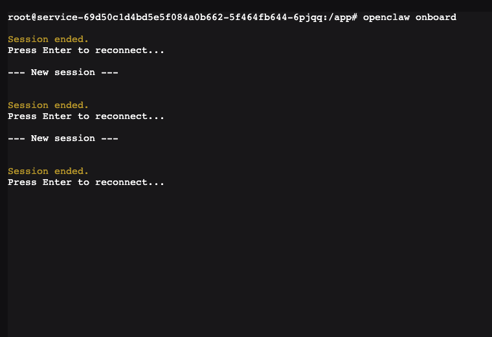Viewport: 492px width, 337px height.
Task: Click the word "Enter" in the last line
Action: coord(57,182)
